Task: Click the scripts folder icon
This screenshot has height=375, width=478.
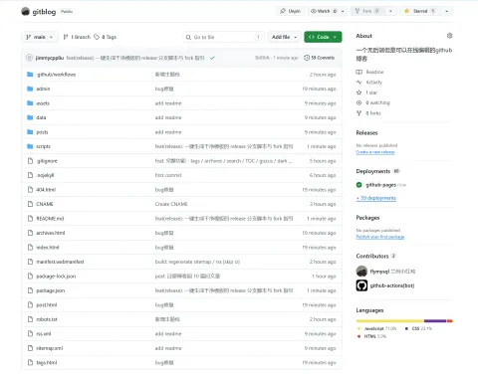Action: point(30,146)
